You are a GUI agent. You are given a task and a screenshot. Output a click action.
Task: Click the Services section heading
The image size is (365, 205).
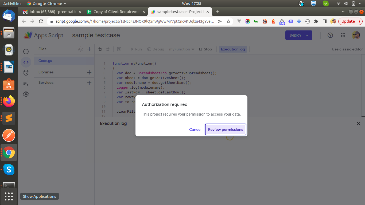[46, 83]
